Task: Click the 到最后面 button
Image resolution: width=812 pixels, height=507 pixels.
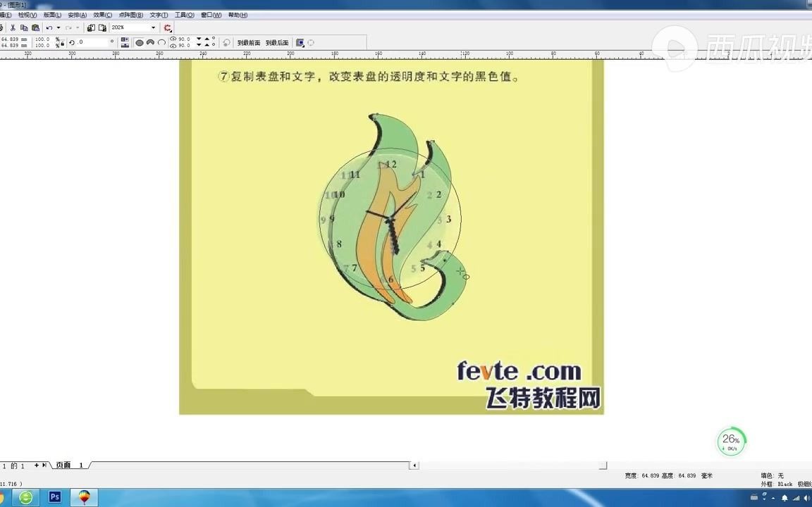Action: coord(277,42)
